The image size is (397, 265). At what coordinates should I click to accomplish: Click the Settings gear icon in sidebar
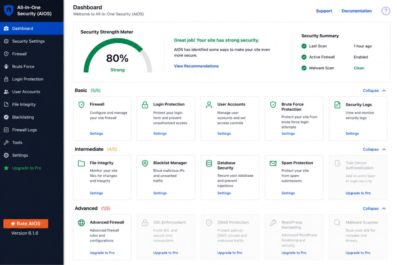6,155
